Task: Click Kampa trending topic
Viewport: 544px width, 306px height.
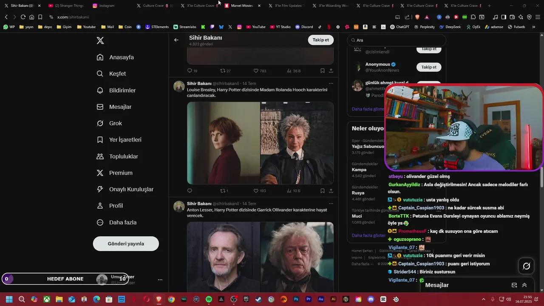Action: (359, 170)
